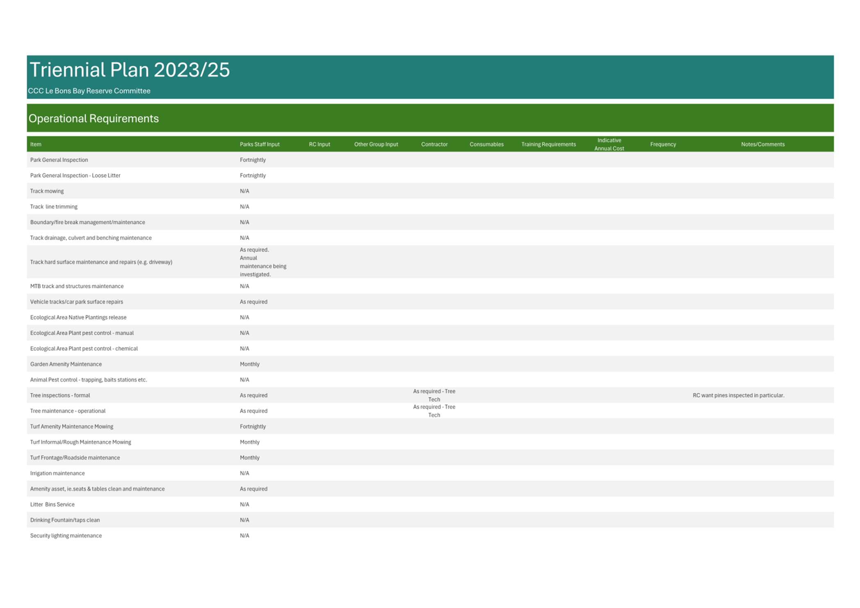The image size is (860, 608).
Task: Click the 'Security lighting maintenance' item
Action: pyautogui.click(x=66, y=535)
